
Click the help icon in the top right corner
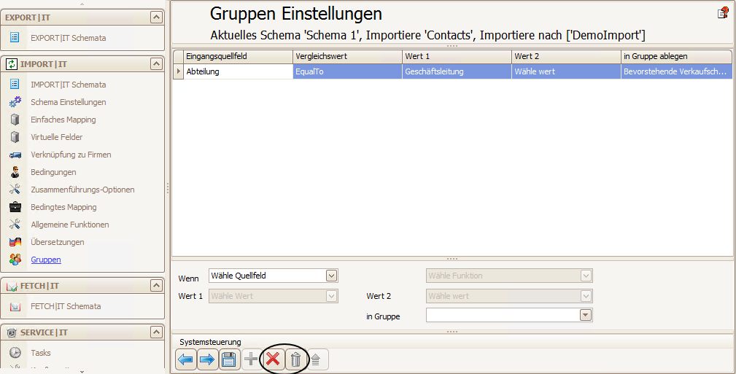pyautogui.click(x=723, y=13)
